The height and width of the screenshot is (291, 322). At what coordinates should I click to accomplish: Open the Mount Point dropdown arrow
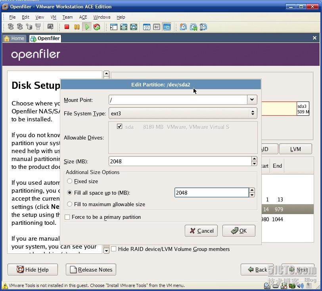pyautogui.click(x=252, y=100)
